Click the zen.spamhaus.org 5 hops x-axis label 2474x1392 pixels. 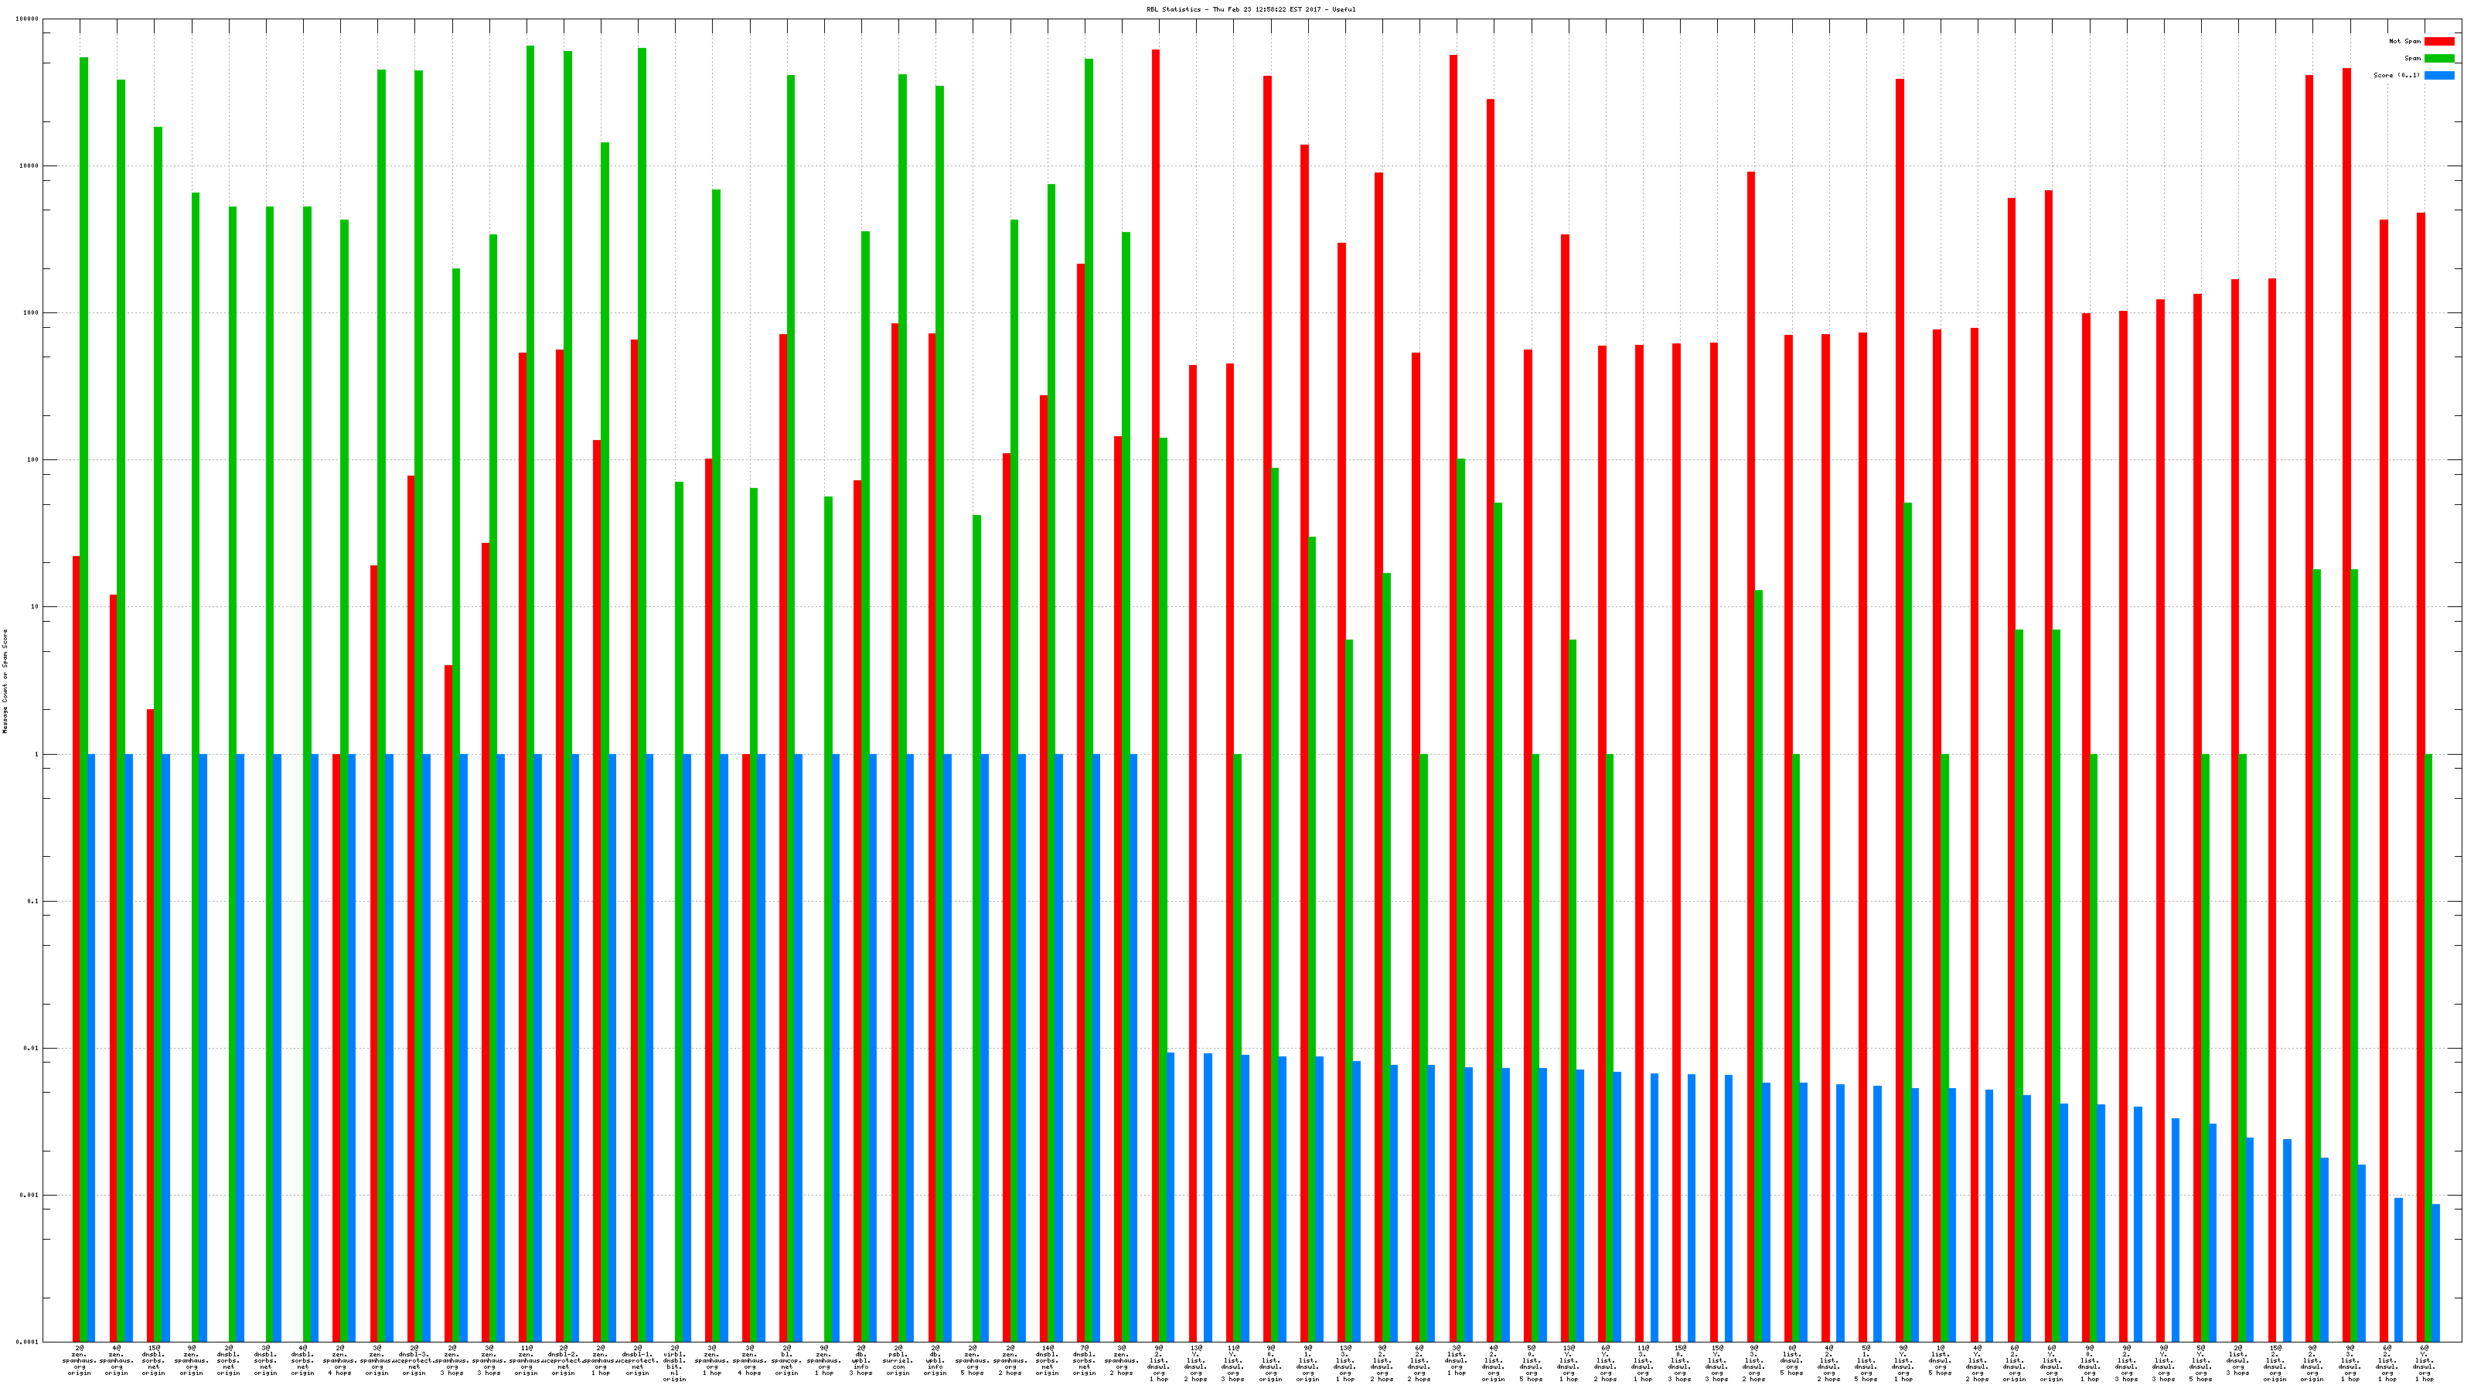pyautogui.click(x=973, y=1360)
